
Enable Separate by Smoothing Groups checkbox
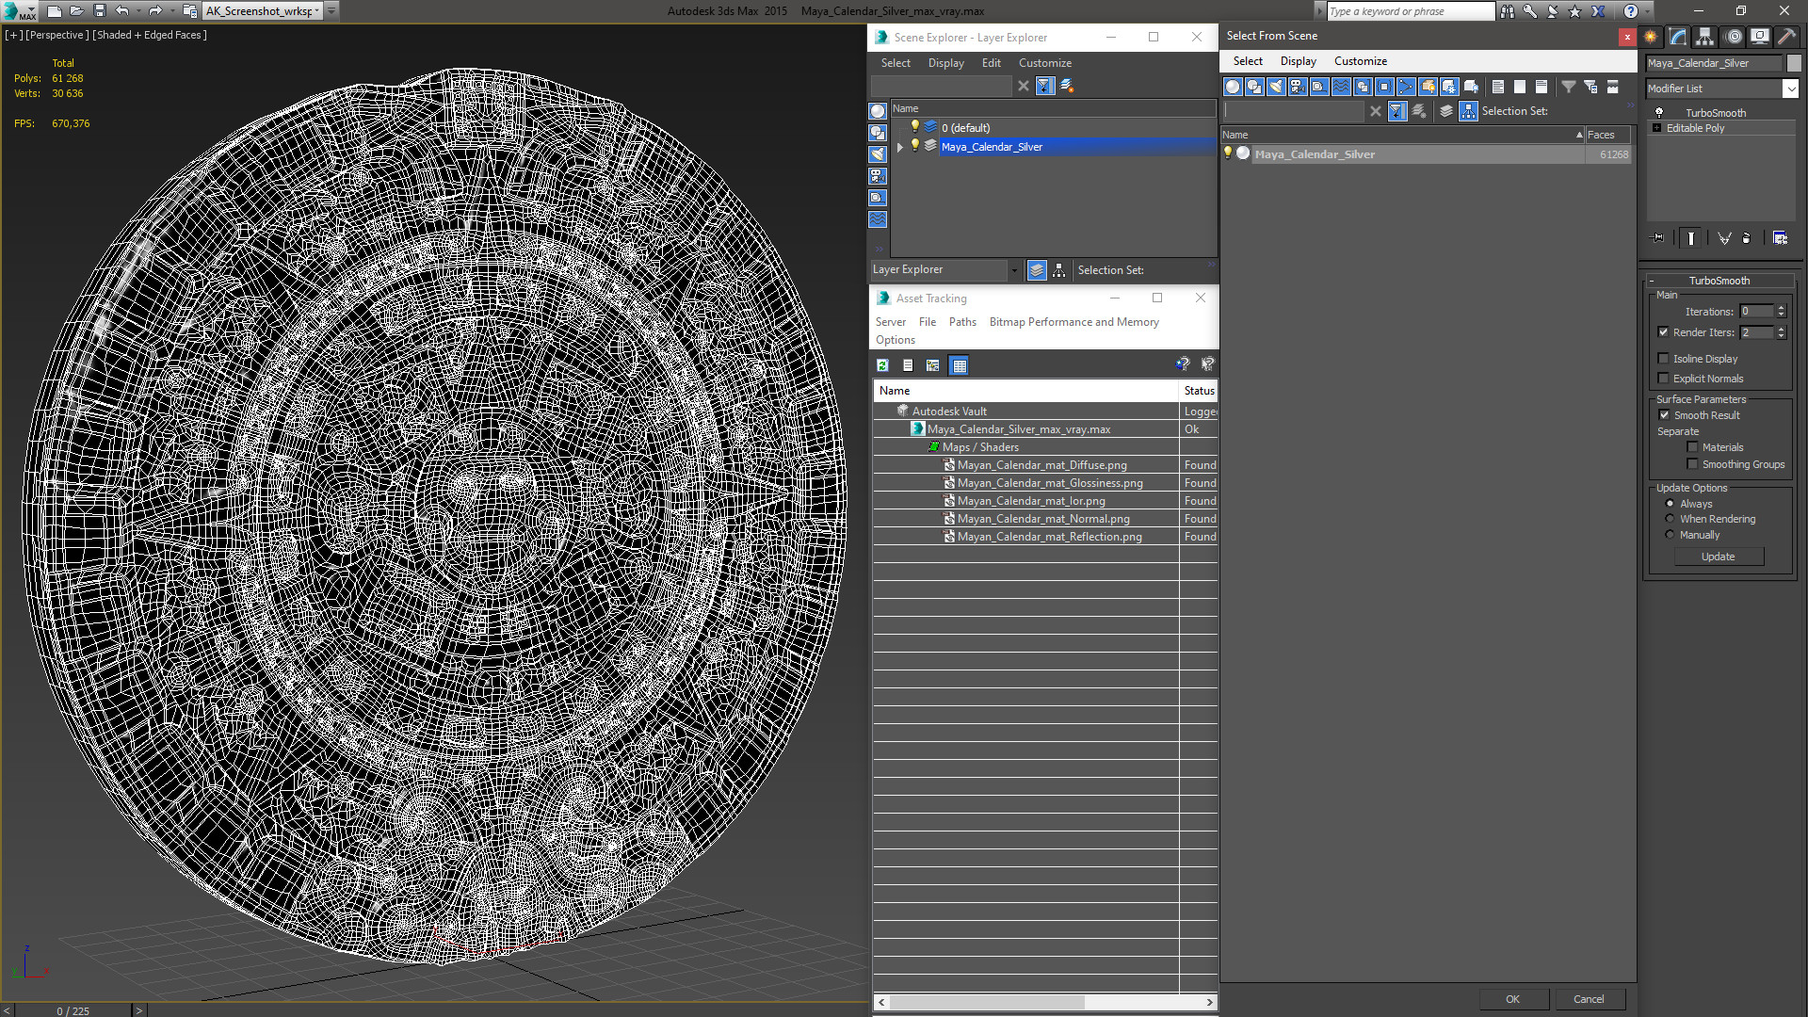1692,464
